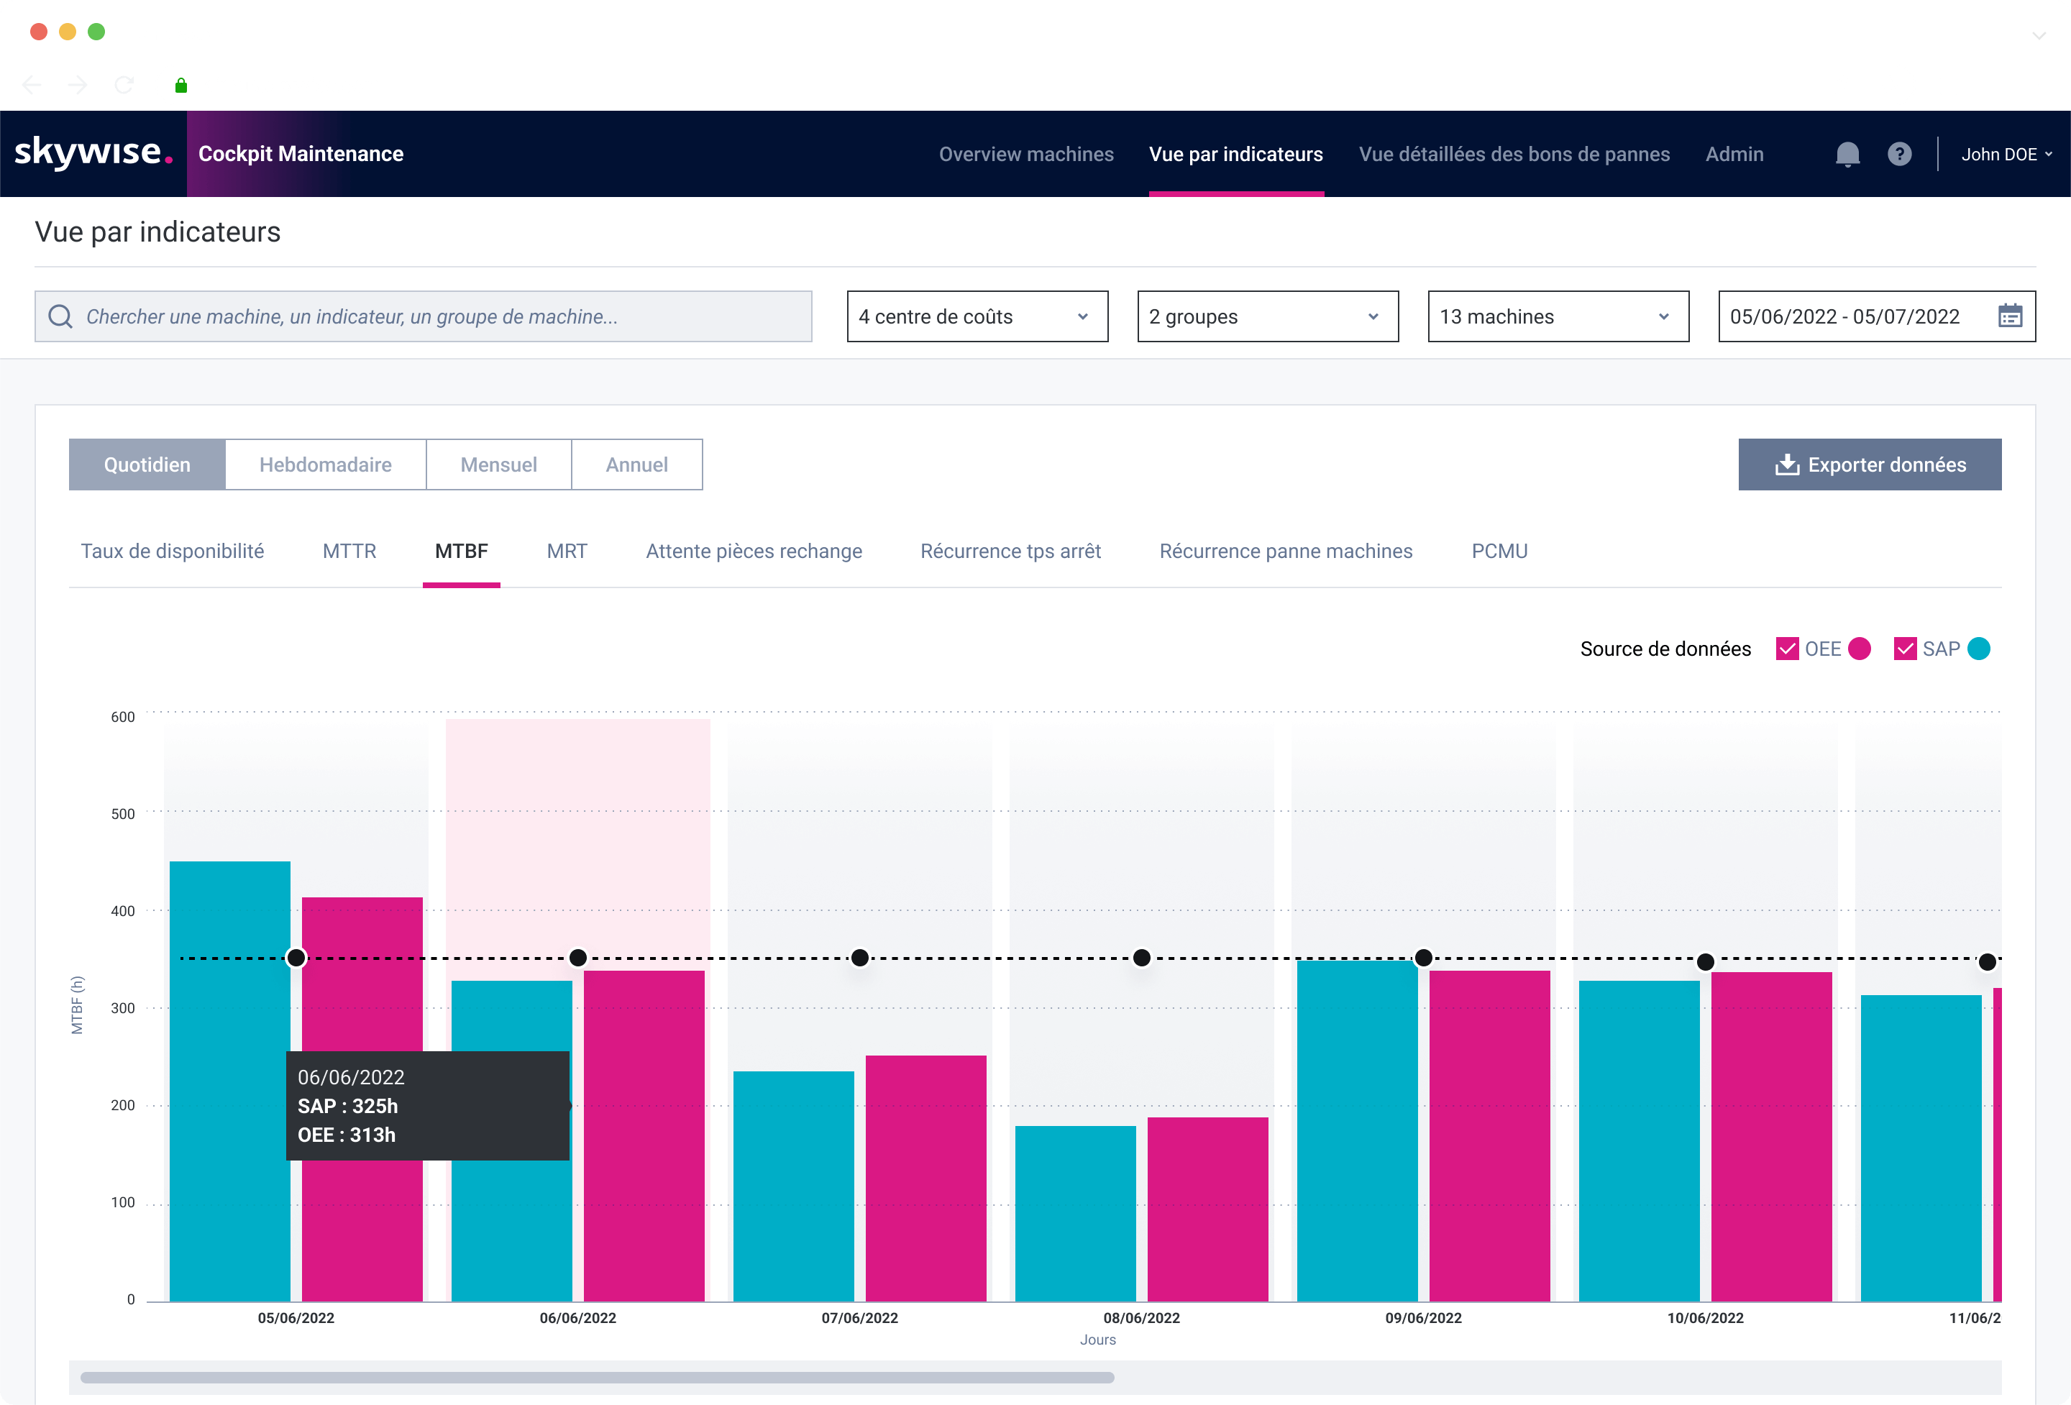The width and height of the screenshot is (2071, 1405).
Task: Click the help question mark icon
Action: click(x=1900, y=153)
